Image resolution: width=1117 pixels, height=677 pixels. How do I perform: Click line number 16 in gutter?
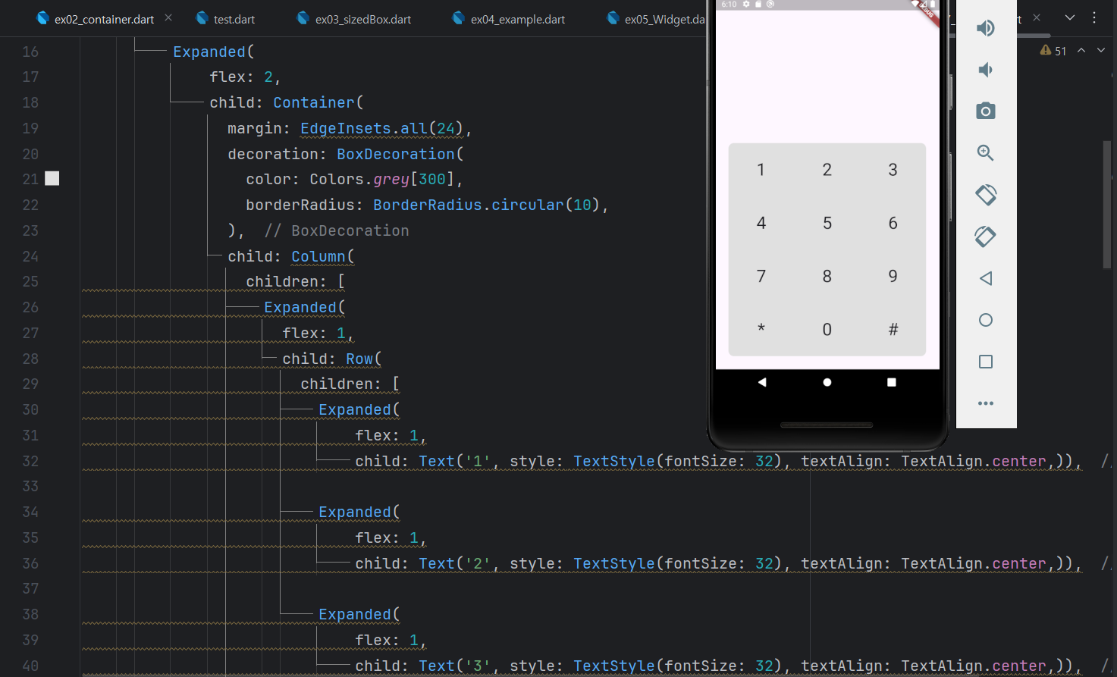(30, 52)
